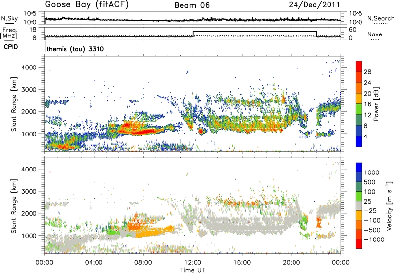The image size is (394, 273).
Task: Click the '500' tick on the Velocity scale
Action: (370, 182)
